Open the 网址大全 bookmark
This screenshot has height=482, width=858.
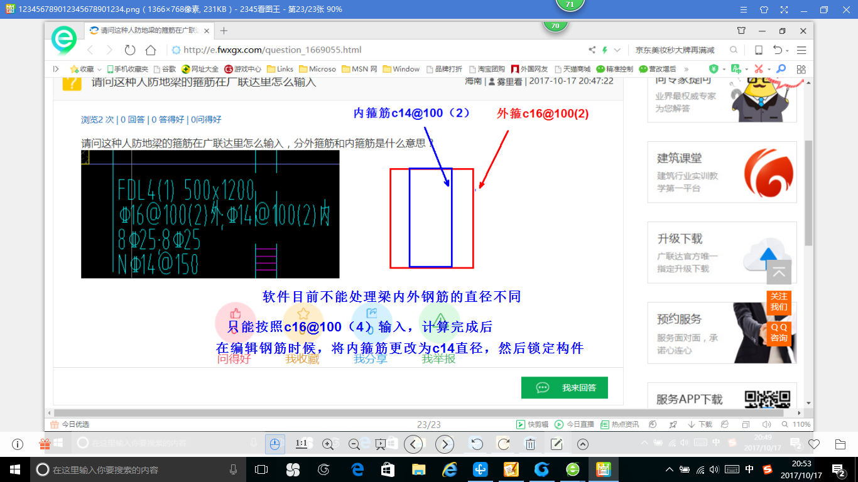(x=200, y=69)
